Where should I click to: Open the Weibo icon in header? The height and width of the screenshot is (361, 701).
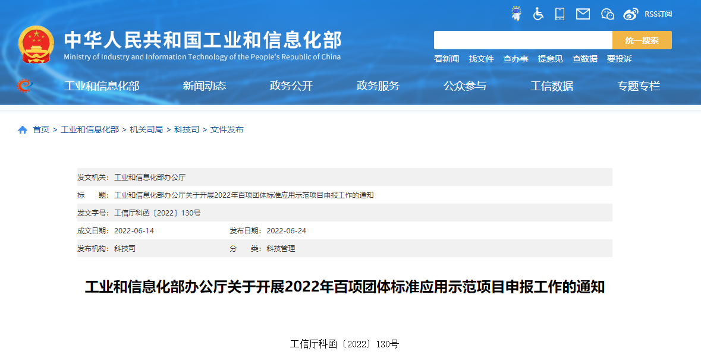[x=631, y=14]
